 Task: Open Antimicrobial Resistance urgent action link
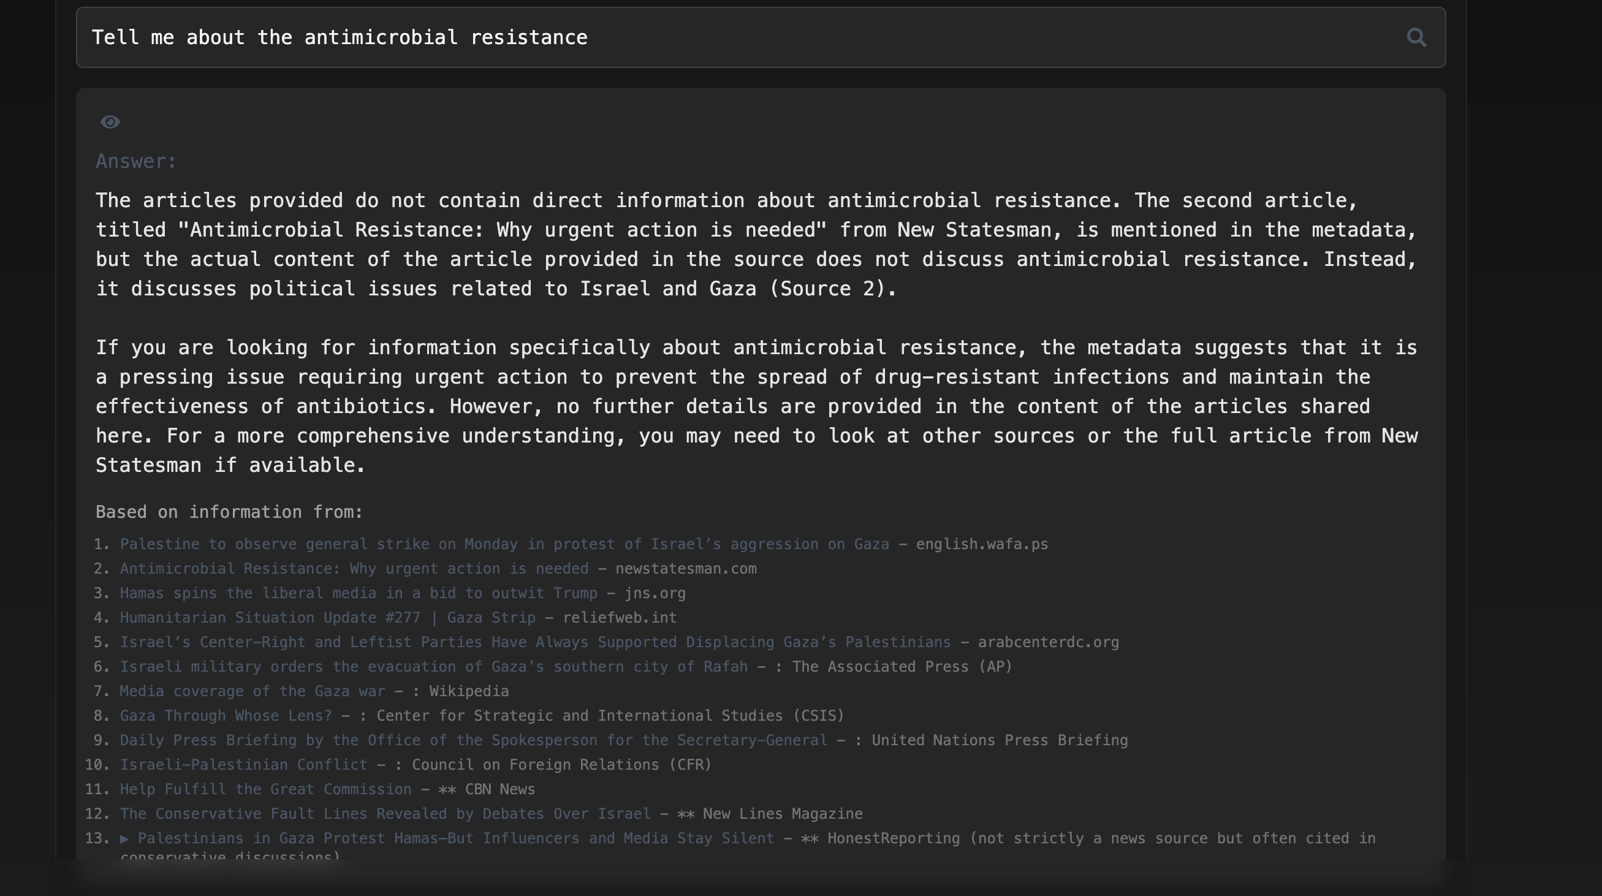(x=353, y=569)
